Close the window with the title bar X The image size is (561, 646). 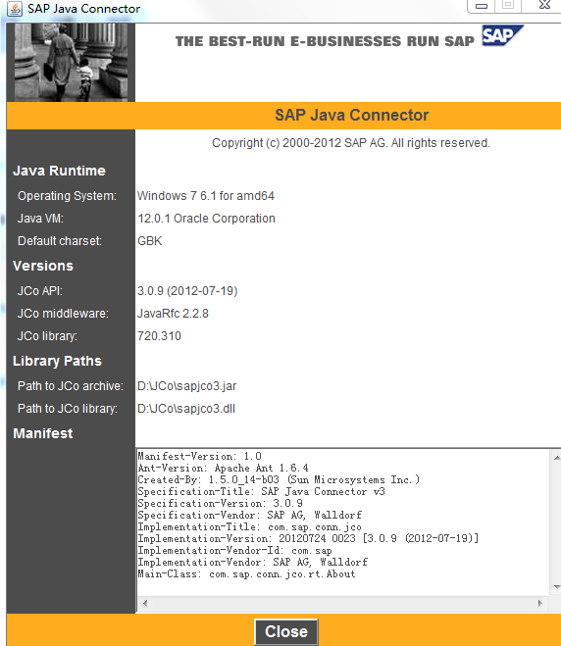point(544,5)
